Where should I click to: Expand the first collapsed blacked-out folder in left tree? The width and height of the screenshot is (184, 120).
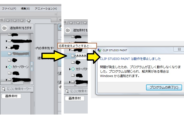click(x=6, y=41)
